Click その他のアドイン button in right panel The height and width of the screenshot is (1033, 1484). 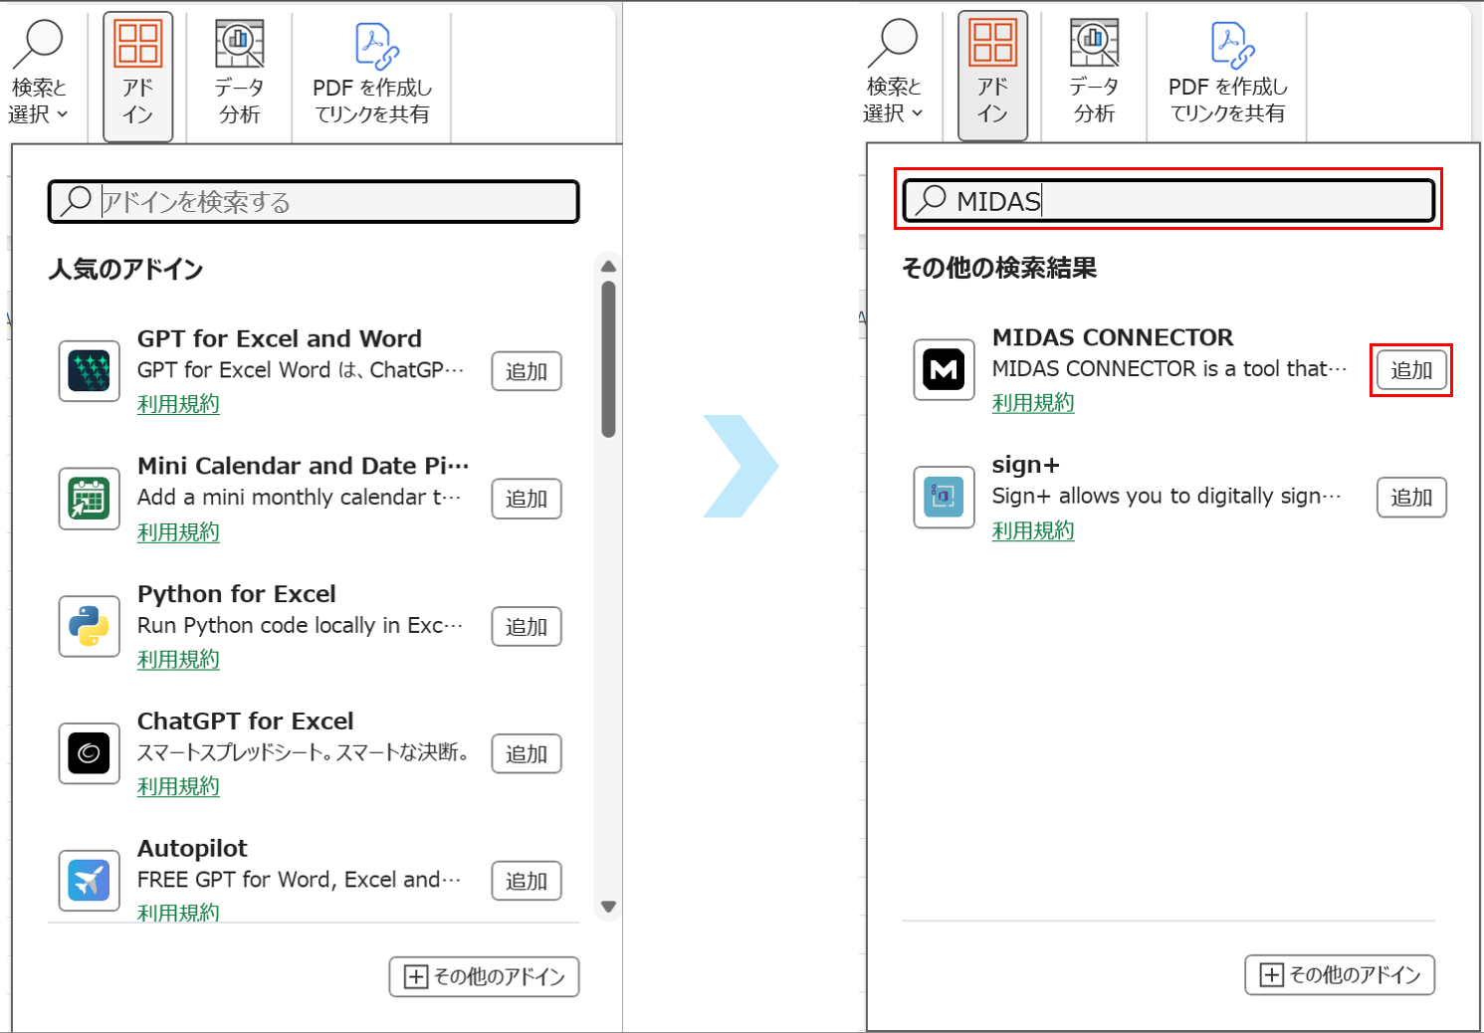point(1340,974)
